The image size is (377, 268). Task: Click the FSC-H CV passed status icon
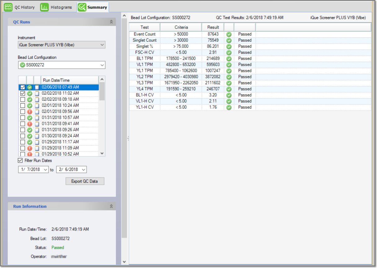(229, 53)
